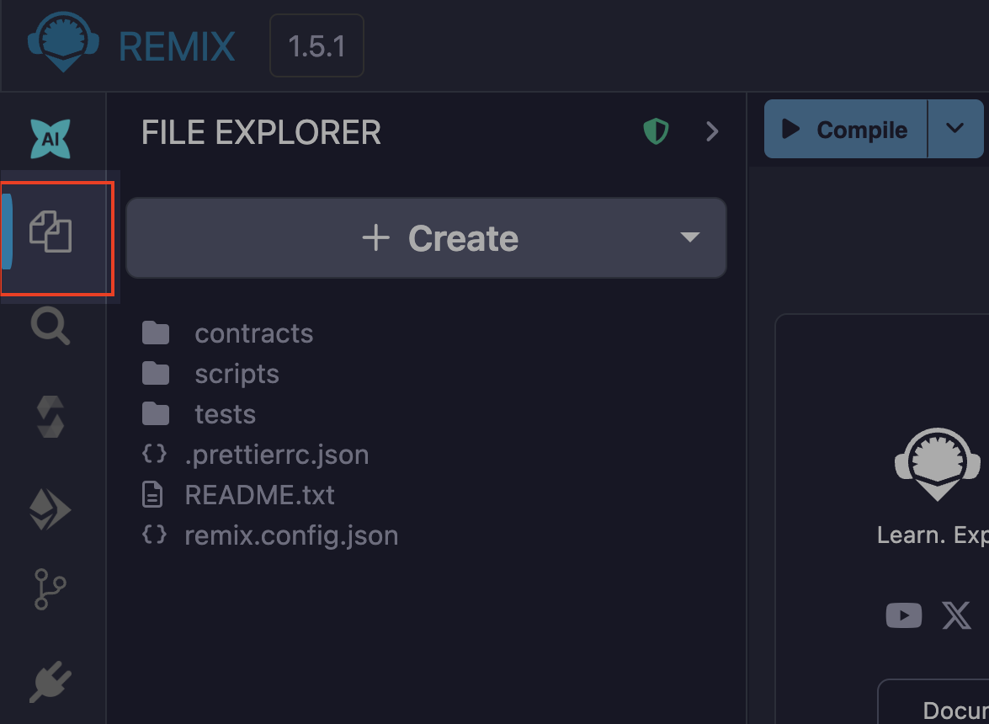The height and width of the screenshot is (724, 989).
Task: Click the Compile button
Action: [845, 129]
